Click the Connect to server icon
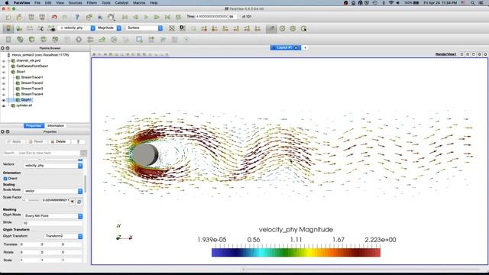The height and width of the screenshot is (275, 489). point(31,17)
